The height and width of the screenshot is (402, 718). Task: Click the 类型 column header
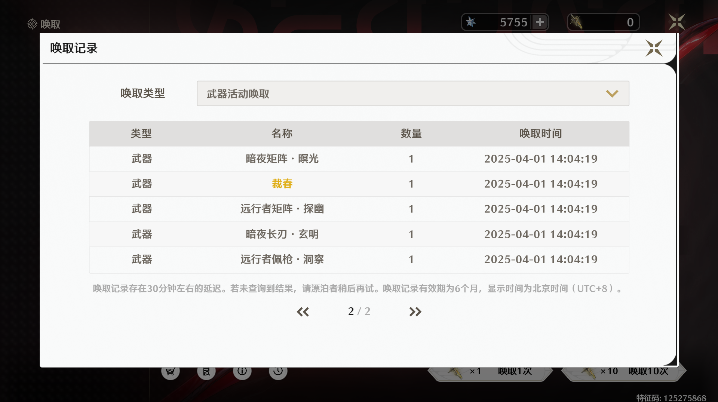[x=141, y=134]
